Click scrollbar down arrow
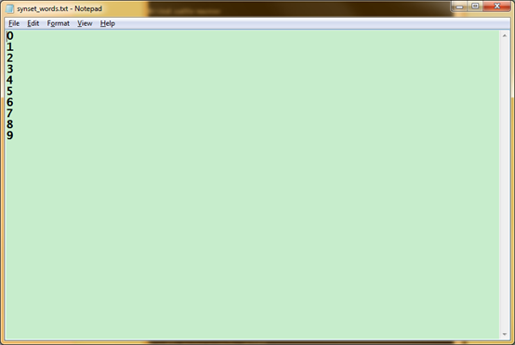Screen dimensions: 515x345 pyautogui.click(x=505, y=334)
